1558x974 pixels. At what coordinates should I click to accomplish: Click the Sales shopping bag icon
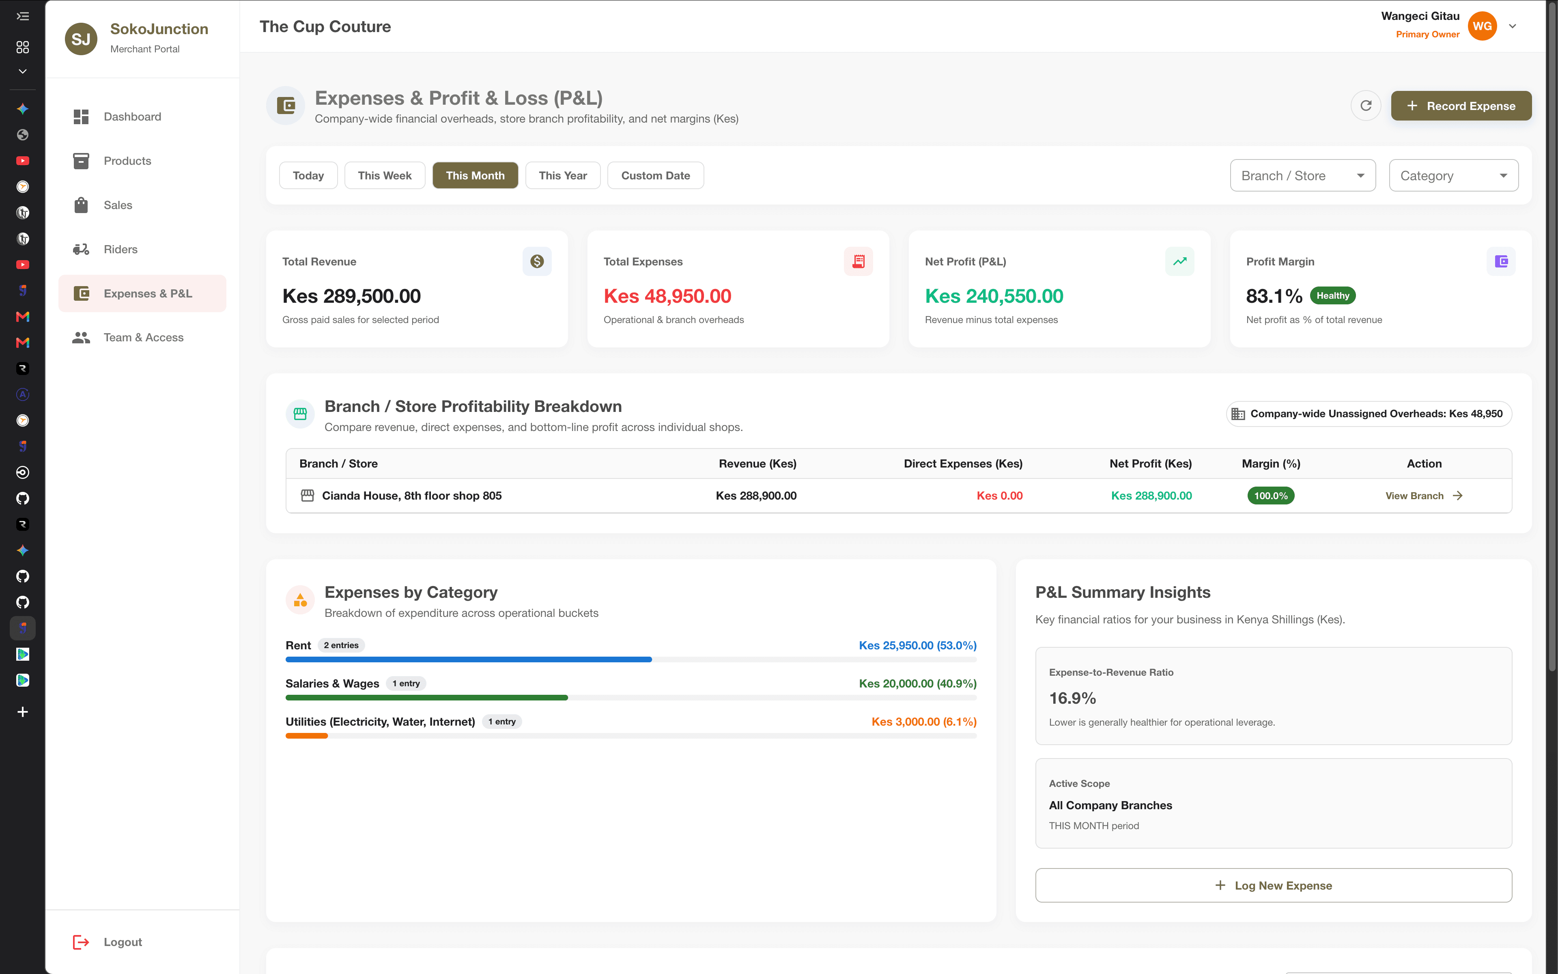pos(81,205)
